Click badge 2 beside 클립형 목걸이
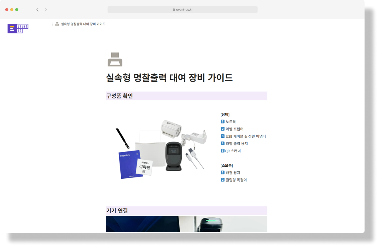Screen dimensions: 378x246 (x=223, y=180)
